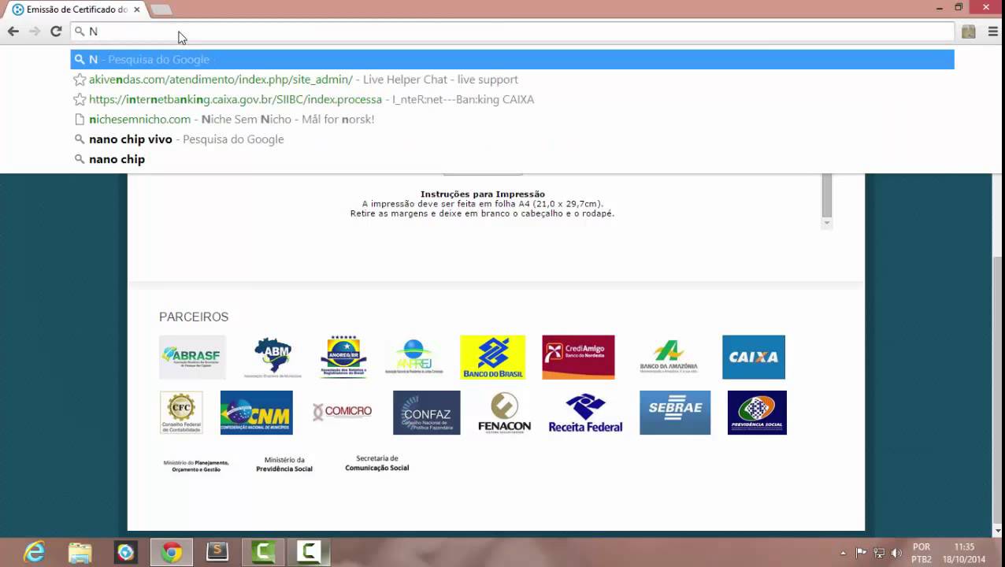The image size is (1005, 567).
Task: Choose nichesemnicho.com suggestion
Action: click(x=512, y=119)
